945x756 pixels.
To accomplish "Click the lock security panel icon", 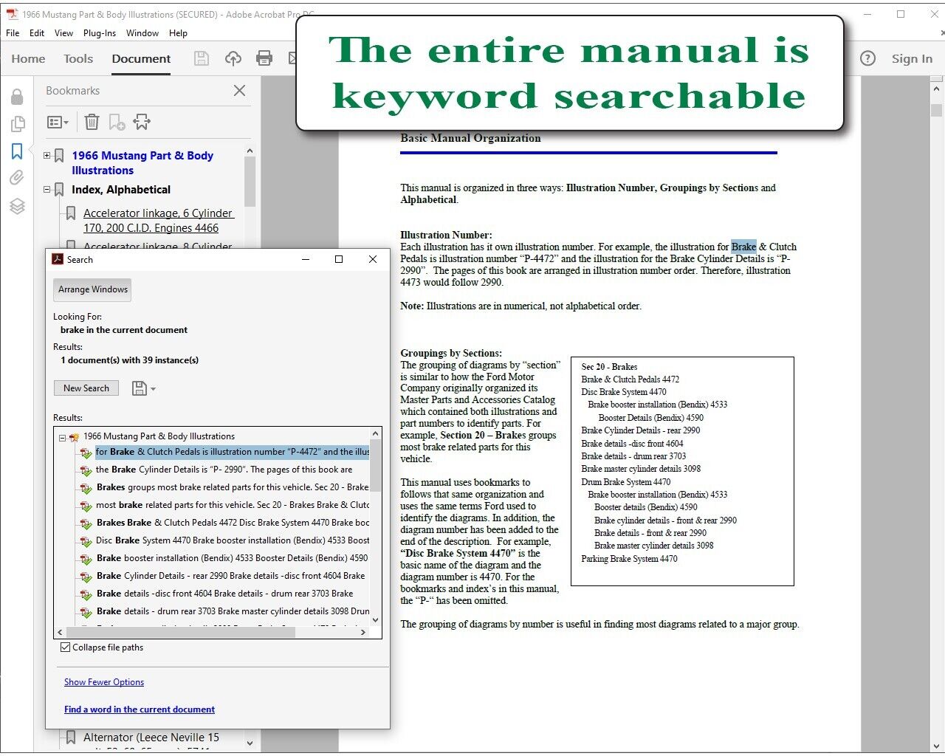I will (17, 97).
